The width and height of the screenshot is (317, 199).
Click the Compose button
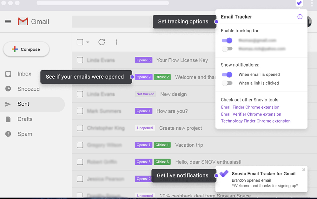point(26,49)
